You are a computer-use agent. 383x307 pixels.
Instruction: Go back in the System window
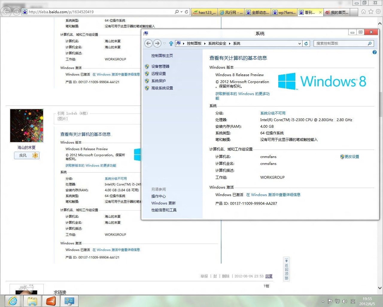(148, 43)
